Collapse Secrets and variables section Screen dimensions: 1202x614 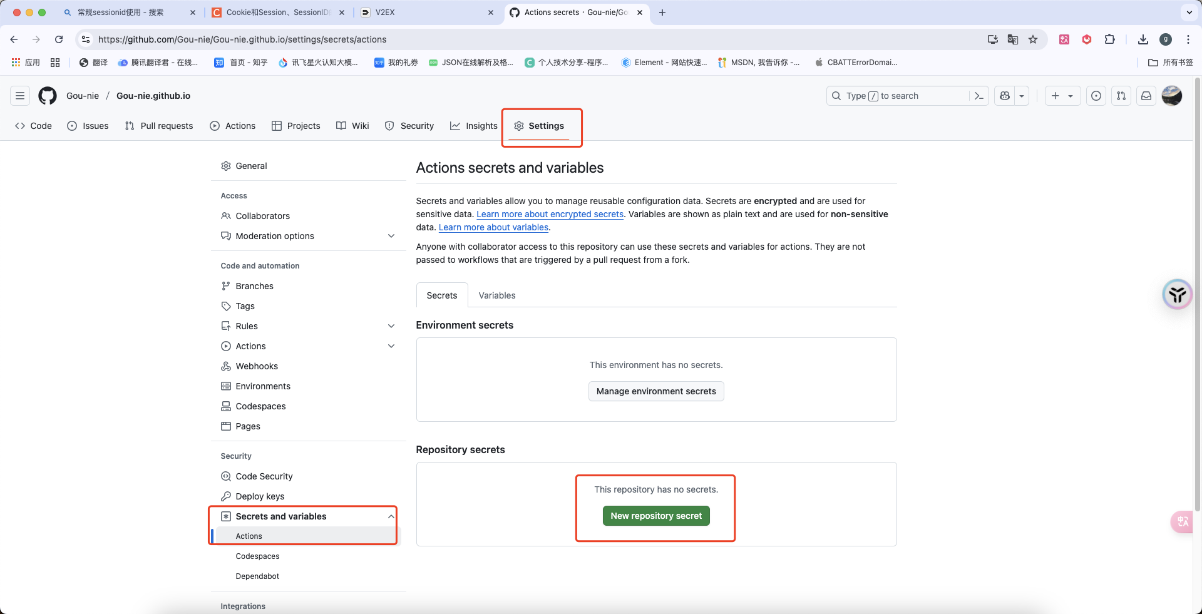click(x=308, y=516)
